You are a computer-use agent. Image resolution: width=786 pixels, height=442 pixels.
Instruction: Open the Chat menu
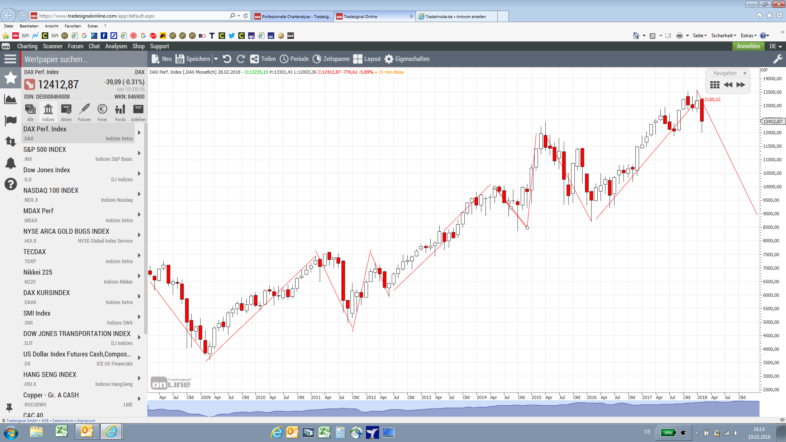[x=94, y=46]
